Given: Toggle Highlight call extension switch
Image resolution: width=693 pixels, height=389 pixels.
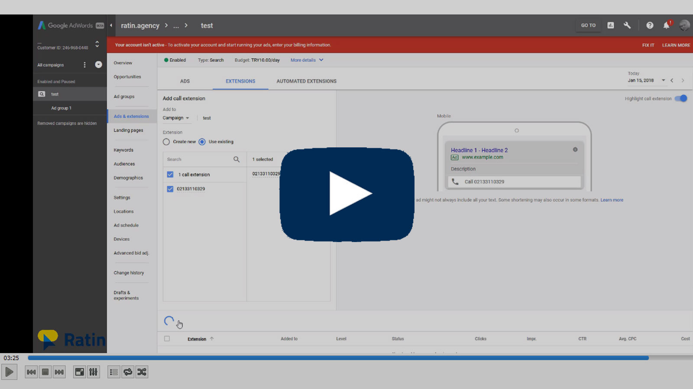Looking at the screenshot, I should click(x=681, y=99).
